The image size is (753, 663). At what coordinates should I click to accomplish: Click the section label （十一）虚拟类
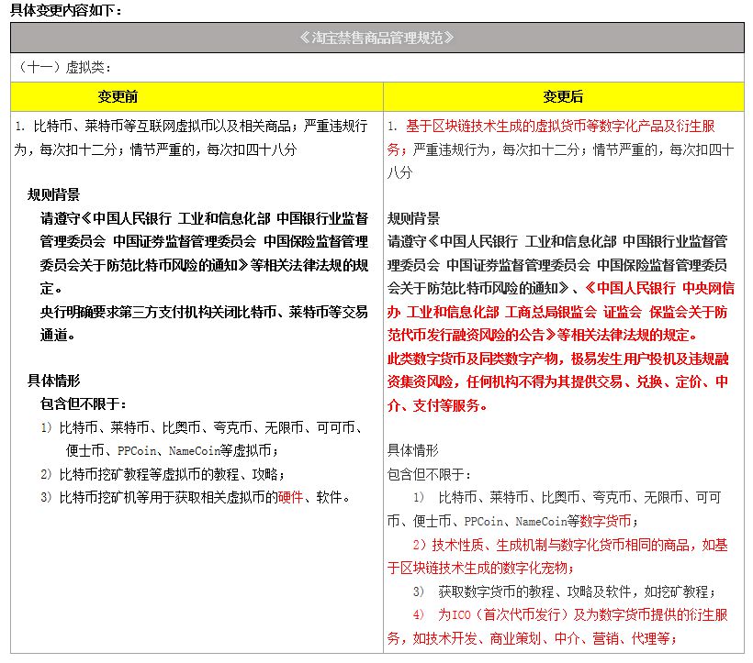[x=63, y=67]
